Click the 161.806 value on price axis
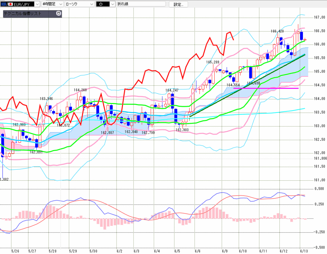Screen dimensions: 327x254 pyautogui.click(x=320, y=158)
